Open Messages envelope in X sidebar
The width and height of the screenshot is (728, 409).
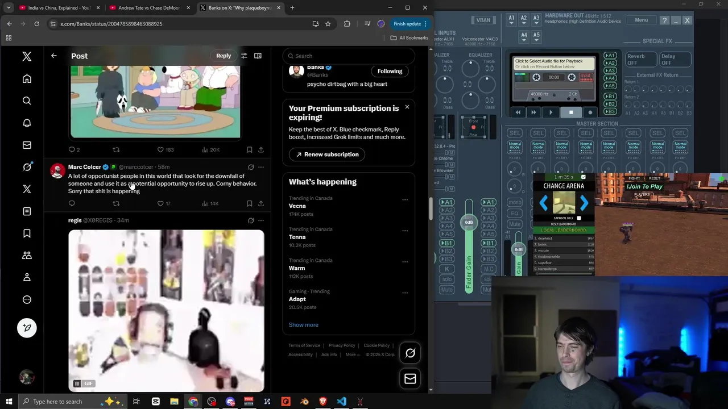pyautogui.click(x=27, y=145)
